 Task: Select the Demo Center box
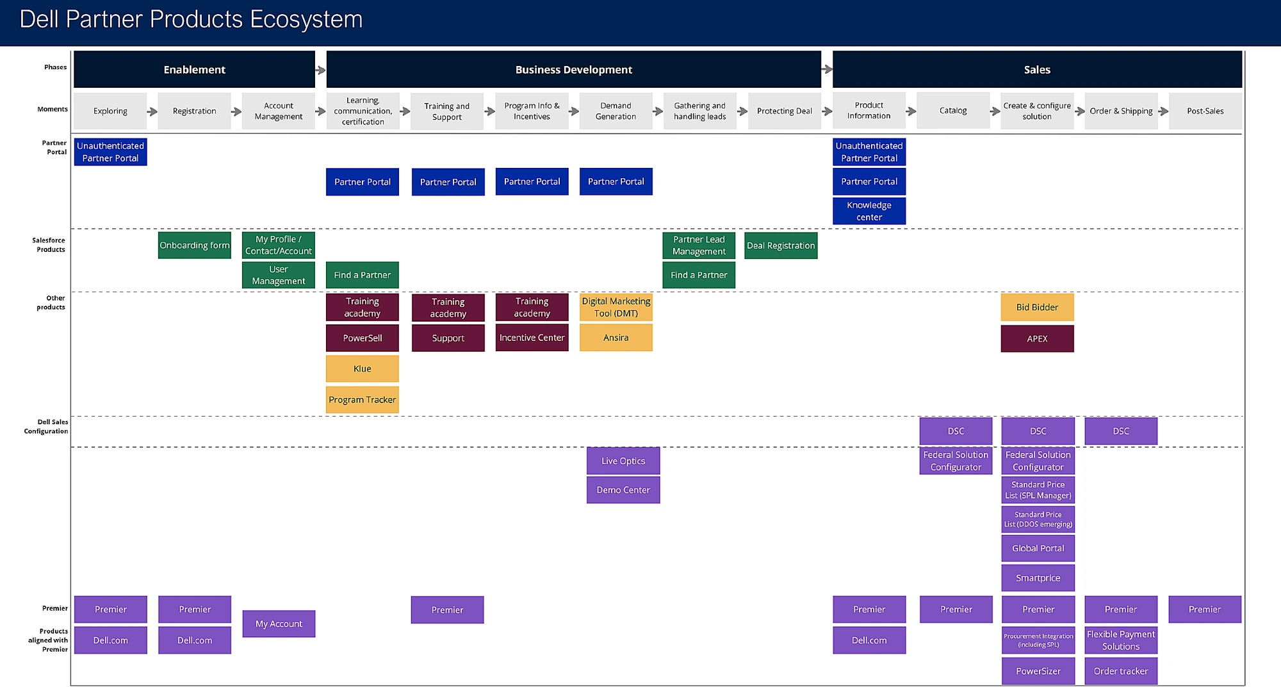coord(623,490)
